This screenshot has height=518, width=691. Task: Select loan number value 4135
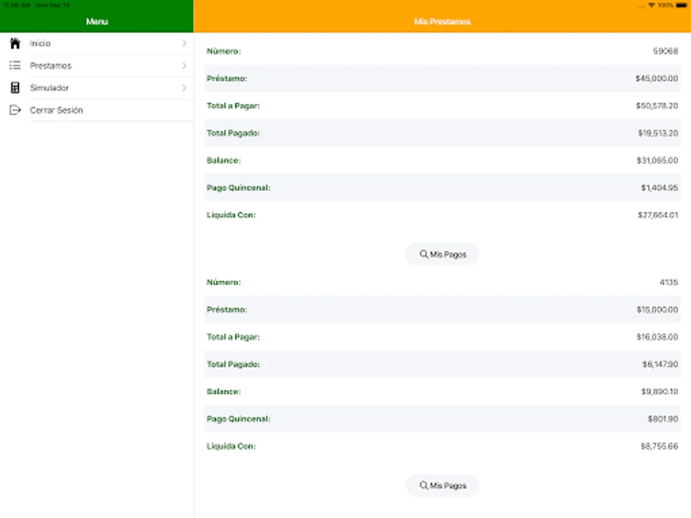[669, 282]
